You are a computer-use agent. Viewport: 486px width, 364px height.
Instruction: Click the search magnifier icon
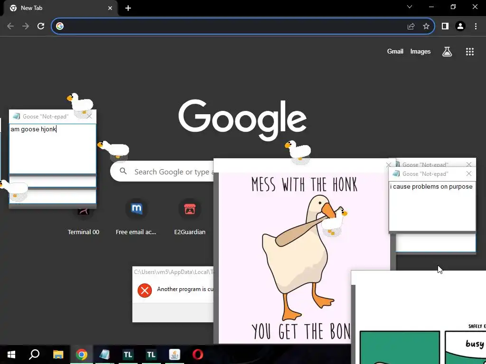pyautogui.click(x=123, y=171)
